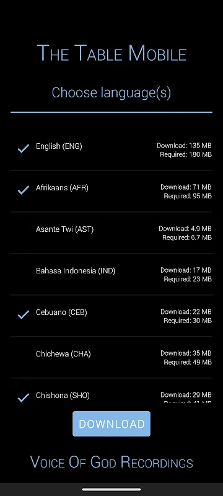This screenshot has height=496, width=223.
Task: Tap Asante Twi download size of 4.9 MB
Action: point(185,228)
